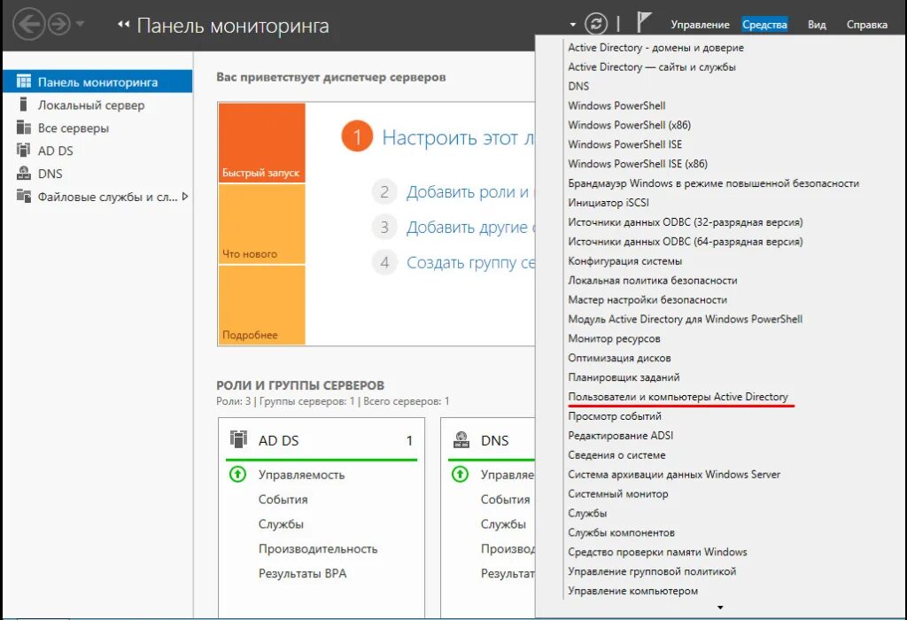Click AD DS role tile icon
The width and height of the screenshot is (907, 620).
[238, 439]
